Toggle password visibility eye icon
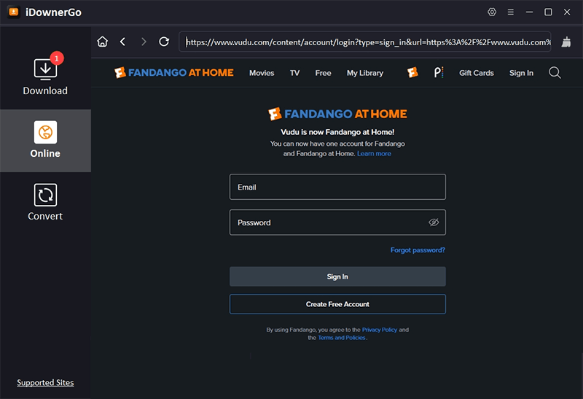 click(434, 222)
